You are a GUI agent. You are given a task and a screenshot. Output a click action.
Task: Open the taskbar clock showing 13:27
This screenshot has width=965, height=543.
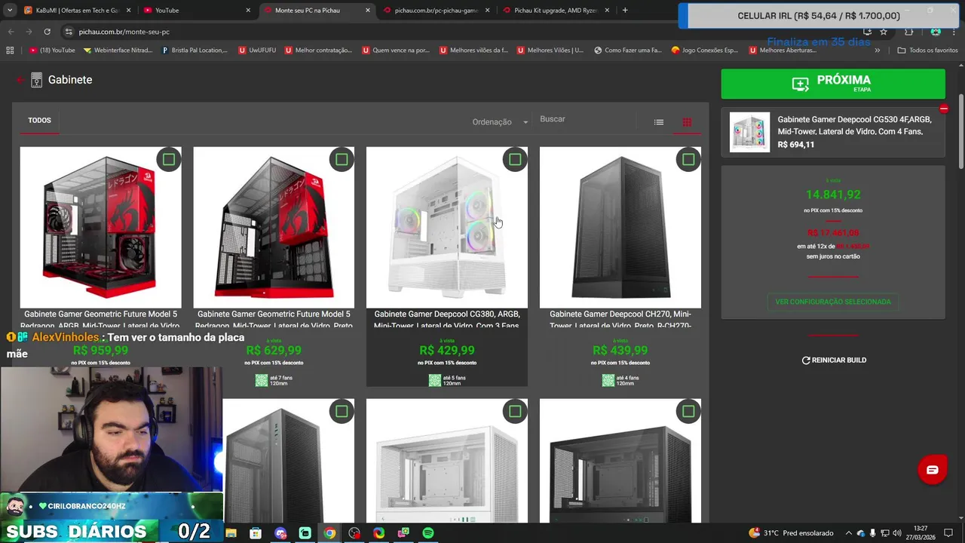[921, 533]
